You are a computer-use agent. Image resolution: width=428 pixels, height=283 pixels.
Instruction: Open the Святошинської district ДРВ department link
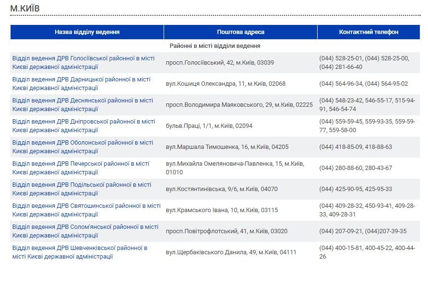(86, 205)
